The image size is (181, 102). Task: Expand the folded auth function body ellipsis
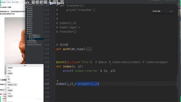tap(89, 49)
